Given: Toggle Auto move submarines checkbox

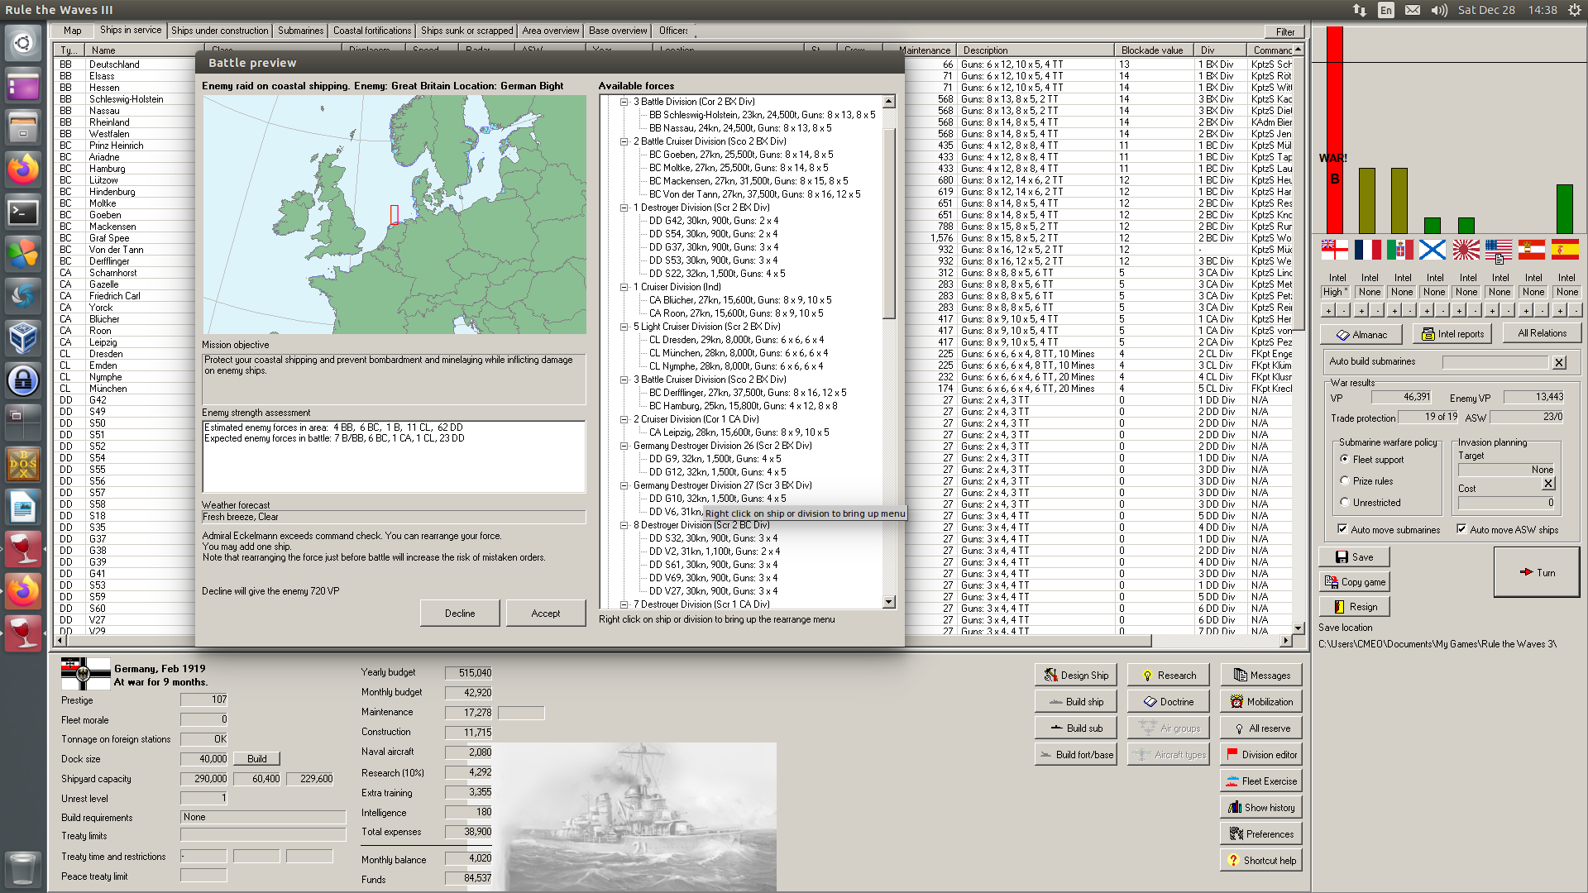Looking at the screenshot, I should [x=1342, y=529].
